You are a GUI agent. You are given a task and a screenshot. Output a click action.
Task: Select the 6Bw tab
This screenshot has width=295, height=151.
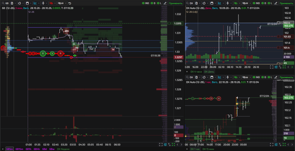(52, 149)
